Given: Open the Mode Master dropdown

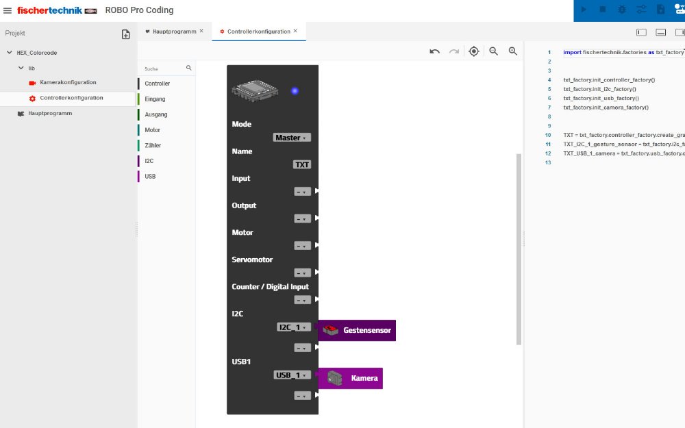Looking at the screenshot, I should (x=292, y=138).
